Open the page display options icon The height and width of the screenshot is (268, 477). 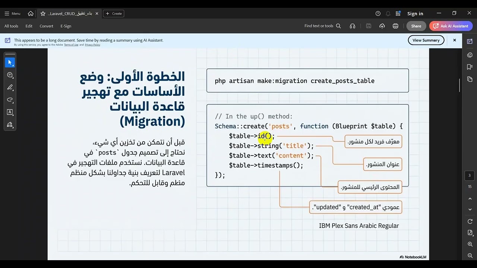point(470,233)
